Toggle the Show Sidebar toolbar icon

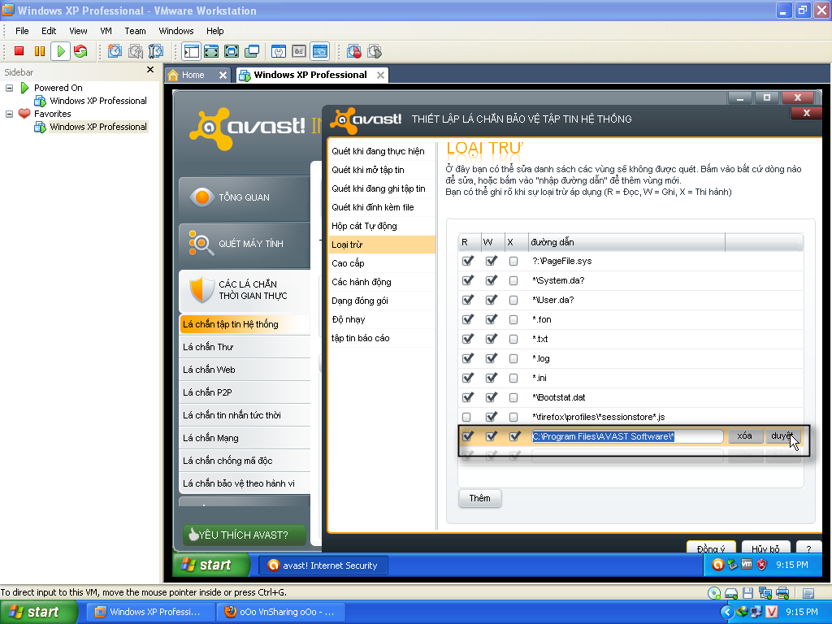191,51
